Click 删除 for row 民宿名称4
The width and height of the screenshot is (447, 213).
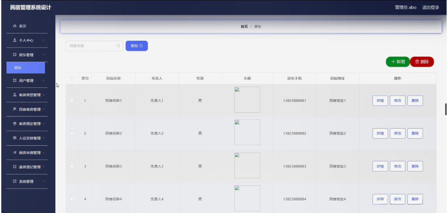(x=415, y=199)
